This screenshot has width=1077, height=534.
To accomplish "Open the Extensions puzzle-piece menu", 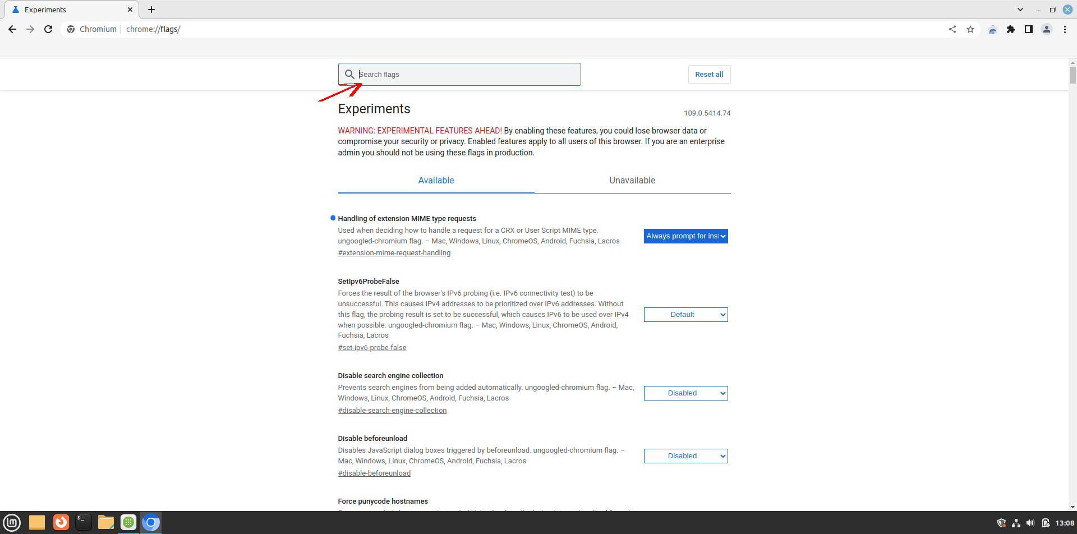I will point(1011,29).
